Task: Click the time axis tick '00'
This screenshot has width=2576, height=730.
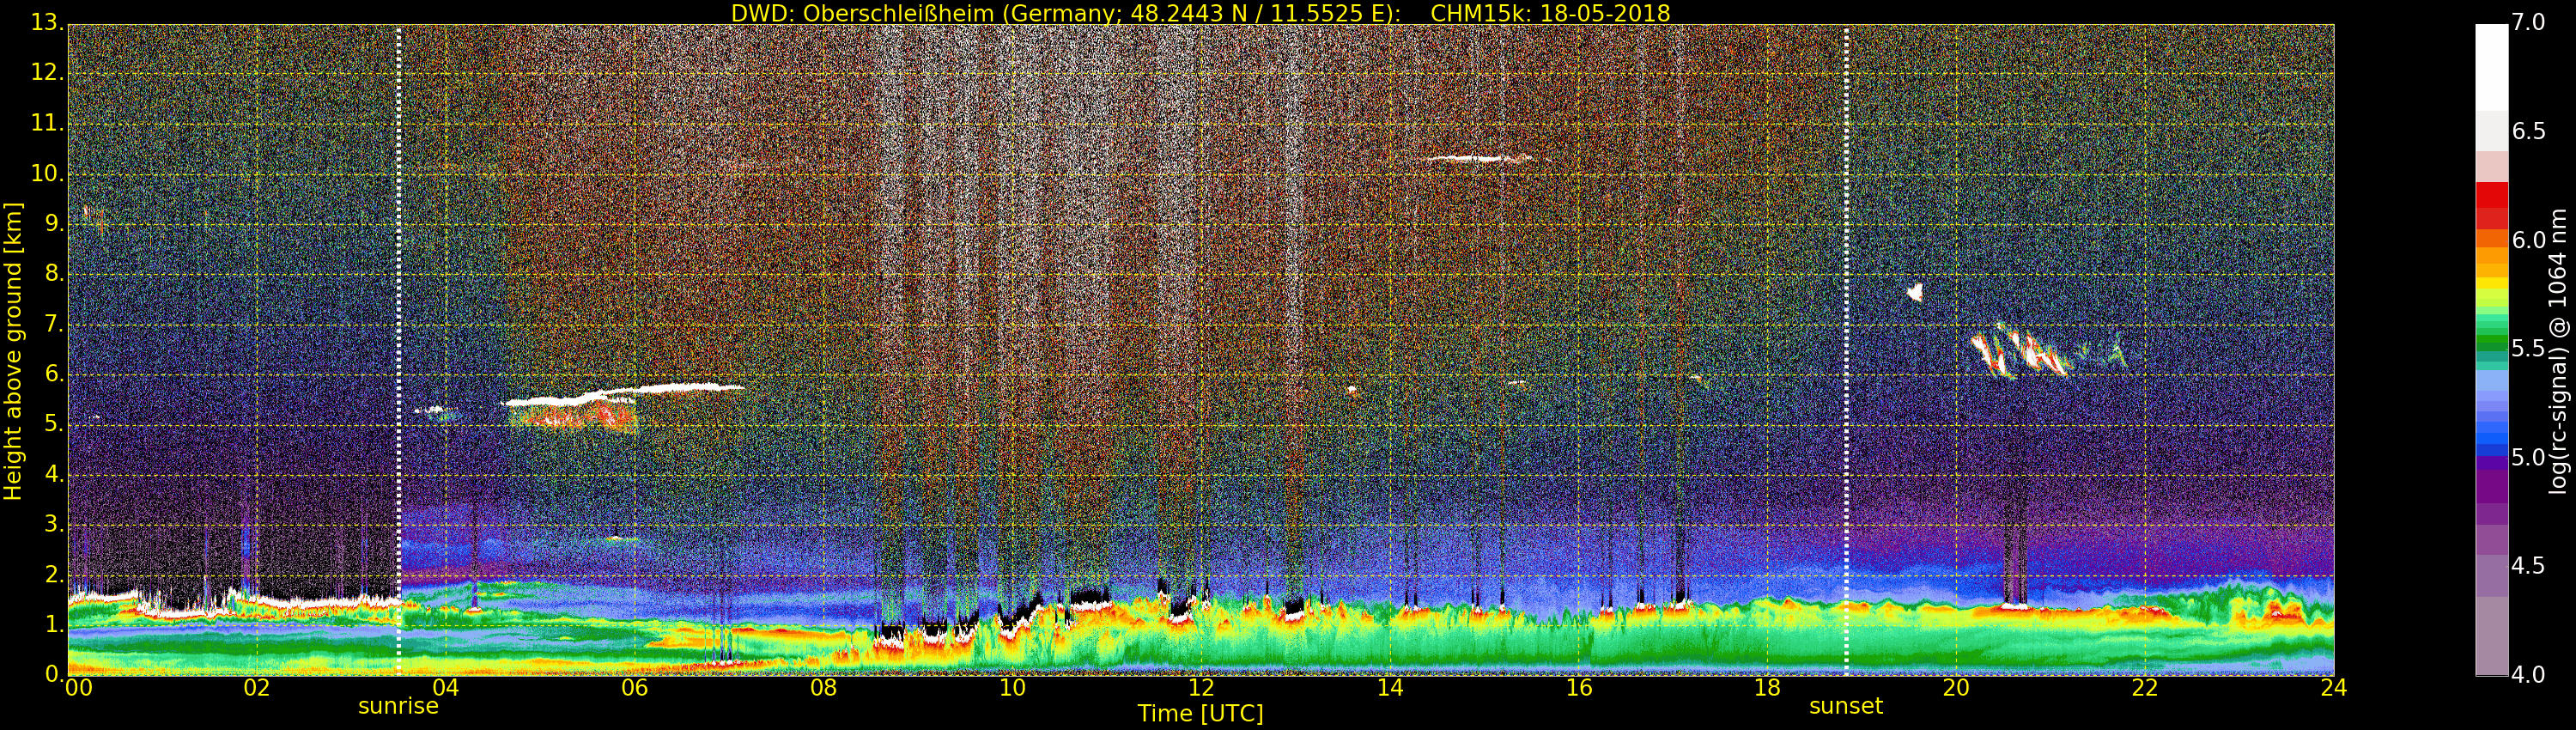Action: 78,688
